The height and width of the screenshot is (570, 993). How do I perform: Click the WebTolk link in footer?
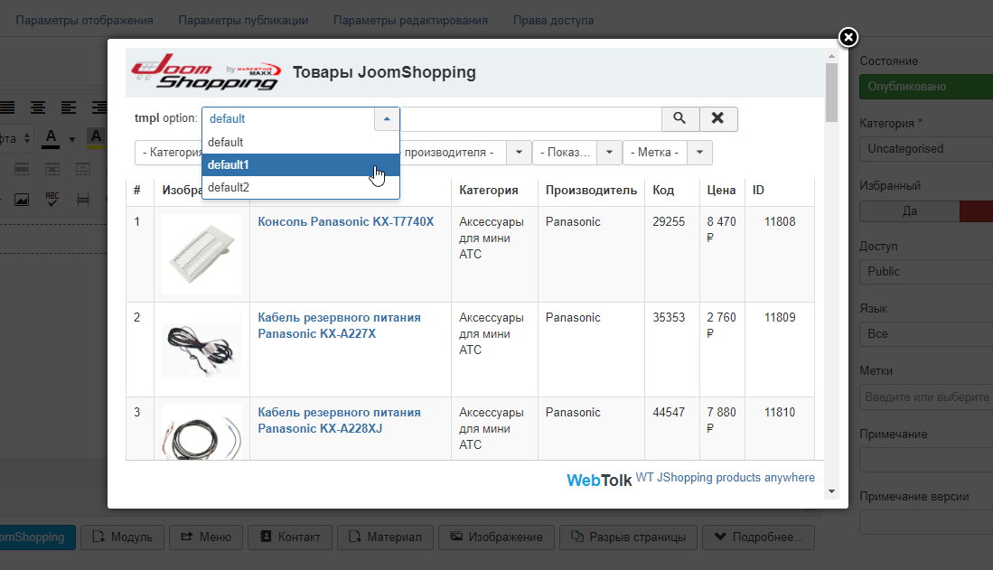599,480
